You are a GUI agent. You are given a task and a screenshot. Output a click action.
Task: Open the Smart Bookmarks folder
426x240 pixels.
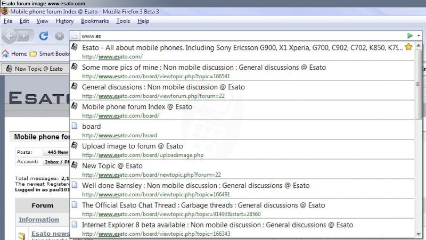coord(50,54)
